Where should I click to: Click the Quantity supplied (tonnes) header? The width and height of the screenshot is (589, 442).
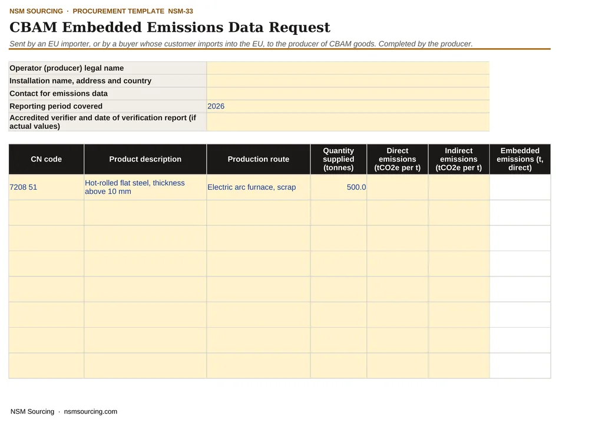[339, 159]
